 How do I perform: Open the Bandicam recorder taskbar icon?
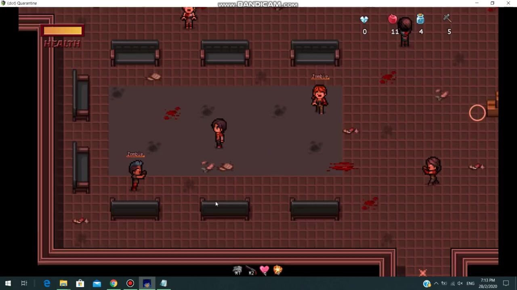130,284
